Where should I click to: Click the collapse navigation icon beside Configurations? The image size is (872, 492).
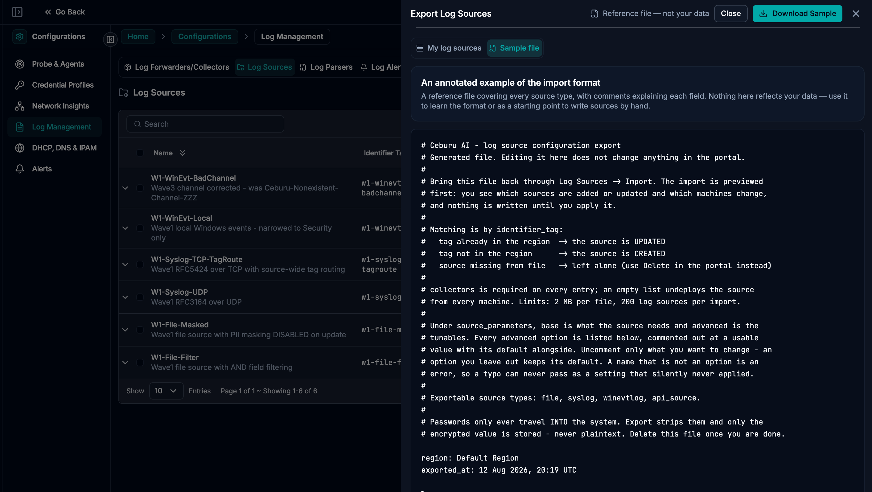pyautogui.click(x=110, y=39)
